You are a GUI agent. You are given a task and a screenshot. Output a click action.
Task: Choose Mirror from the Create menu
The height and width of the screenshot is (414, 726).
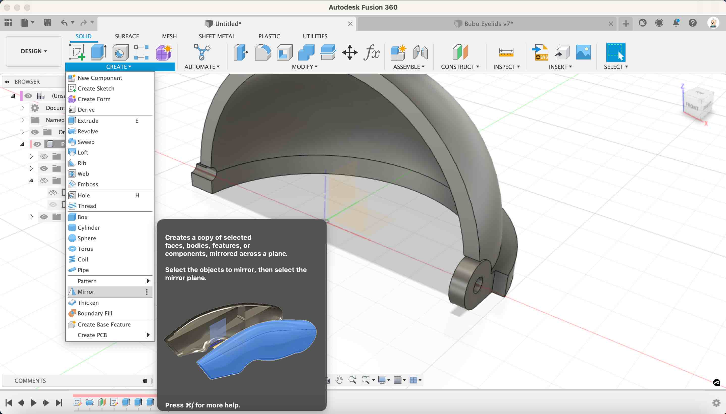click(110, 292)
